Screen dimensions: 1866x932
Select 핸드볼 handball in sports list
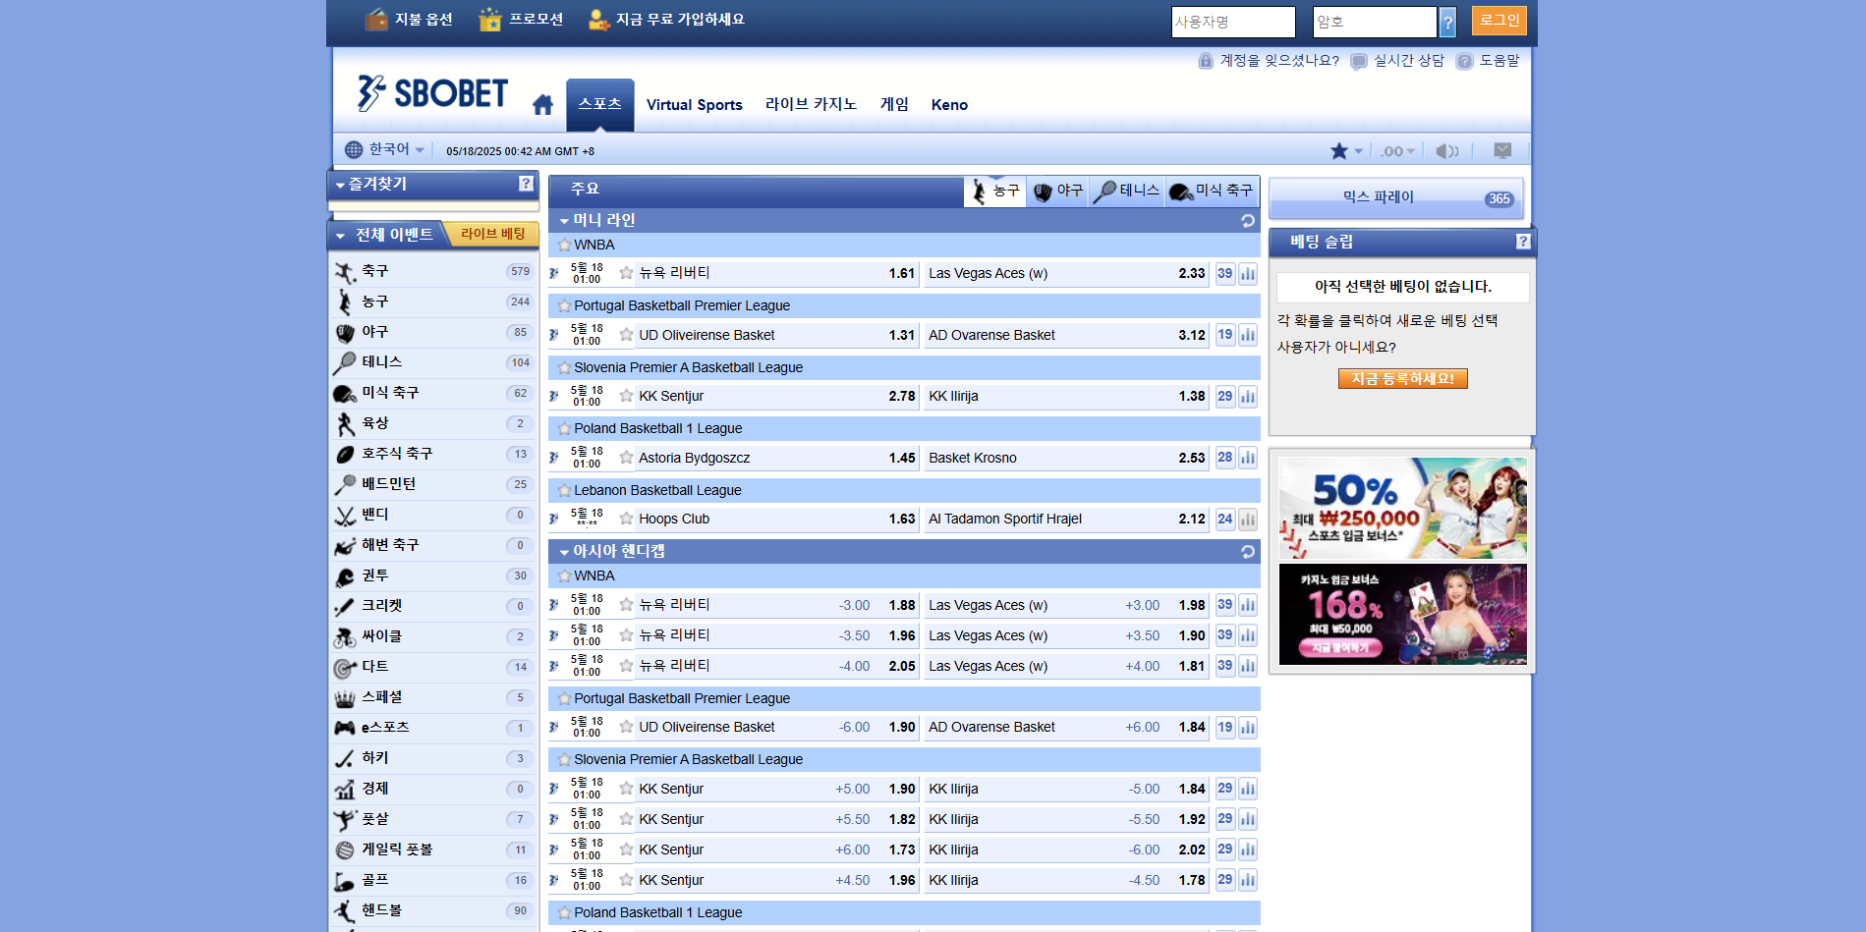tap(433, 910)
